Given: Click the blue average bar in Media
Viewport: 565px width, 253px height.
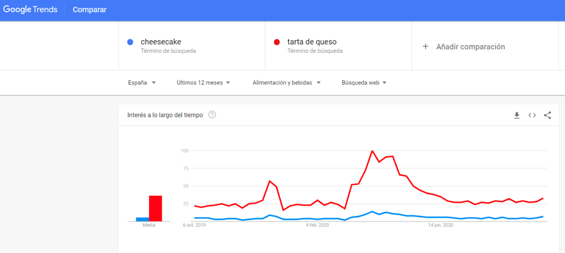Looking at the screenshot, I should point(142,219).
